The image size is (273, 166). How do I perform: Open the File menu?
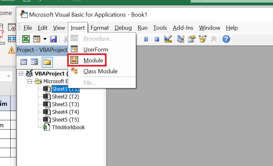28,28
